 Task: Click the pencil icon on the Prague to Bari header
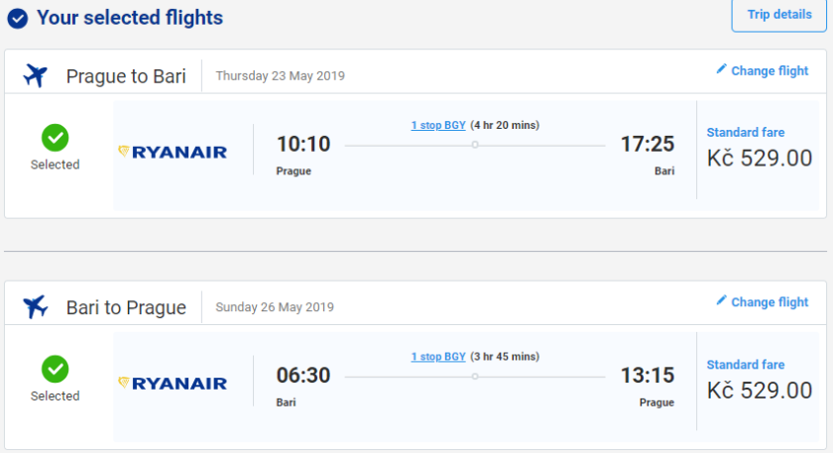click(x=722, y=69)
